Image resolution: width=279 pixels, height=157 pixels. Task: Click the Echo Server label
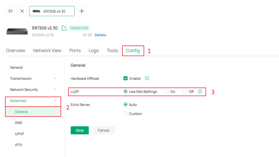click(x=80, y=105)
